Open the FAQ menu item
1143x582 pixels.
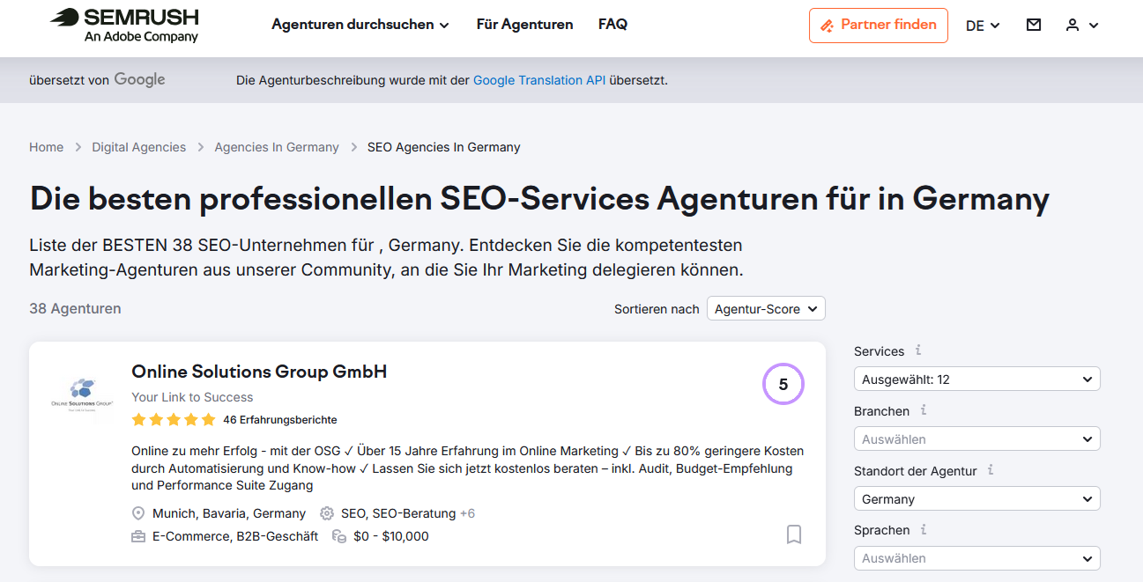(612, 25)
